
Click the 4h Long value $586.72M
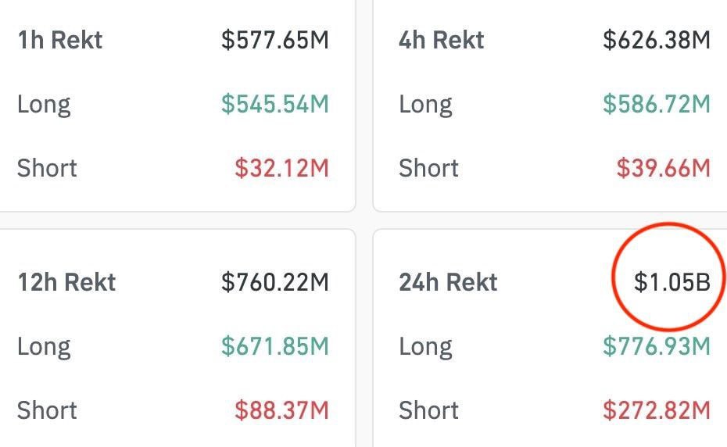pos(657,104)
